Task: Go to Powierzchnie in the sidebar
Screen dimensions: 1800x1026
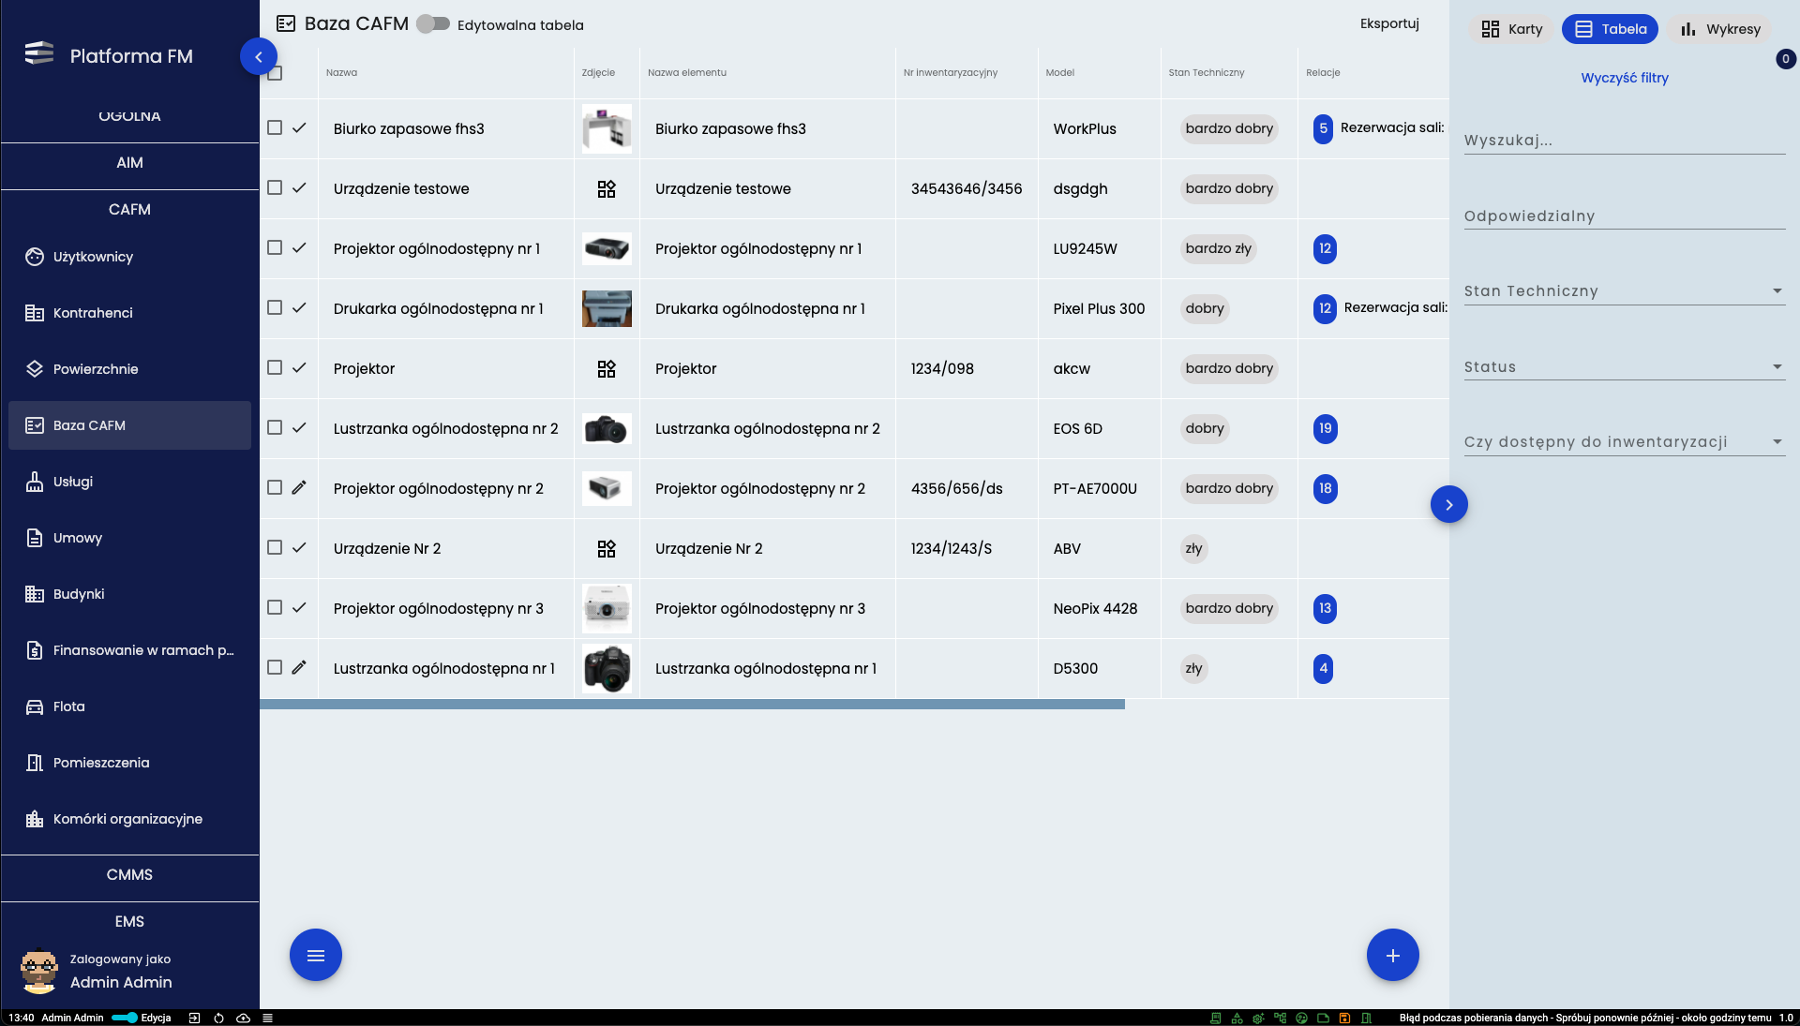Action: 129,369
